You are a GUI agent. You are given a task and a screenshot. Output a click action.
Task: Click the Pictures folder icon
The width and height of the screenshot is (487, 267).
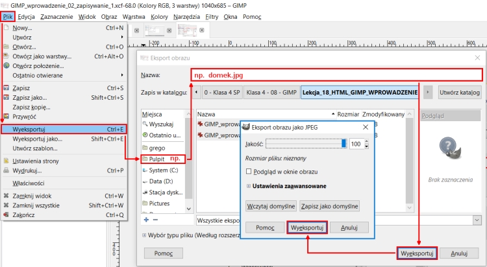[145, 203]
